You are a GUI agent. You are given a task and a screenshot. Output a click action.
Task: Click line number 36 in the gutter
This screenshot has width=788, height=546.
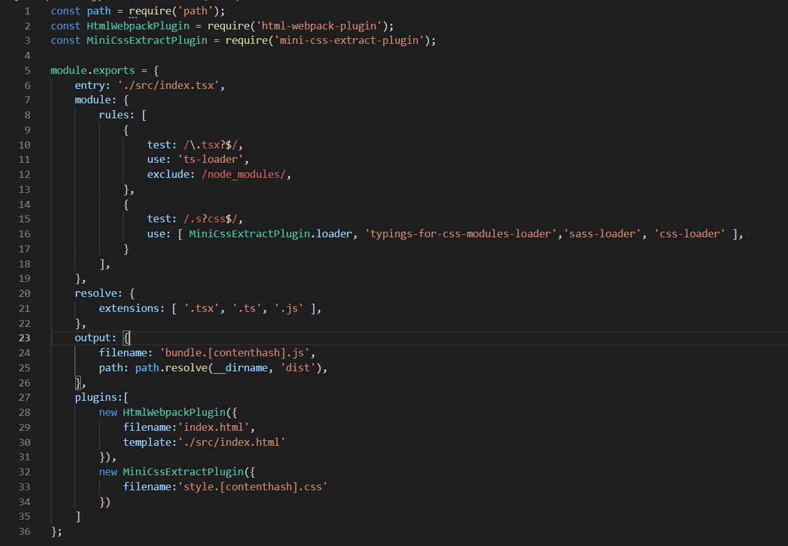pyautogui.click(x=24, y=531)
